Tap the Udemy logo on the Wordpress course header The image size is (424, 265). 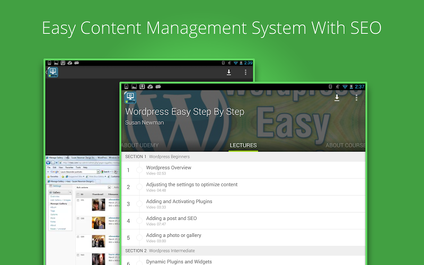pos(130,98)
